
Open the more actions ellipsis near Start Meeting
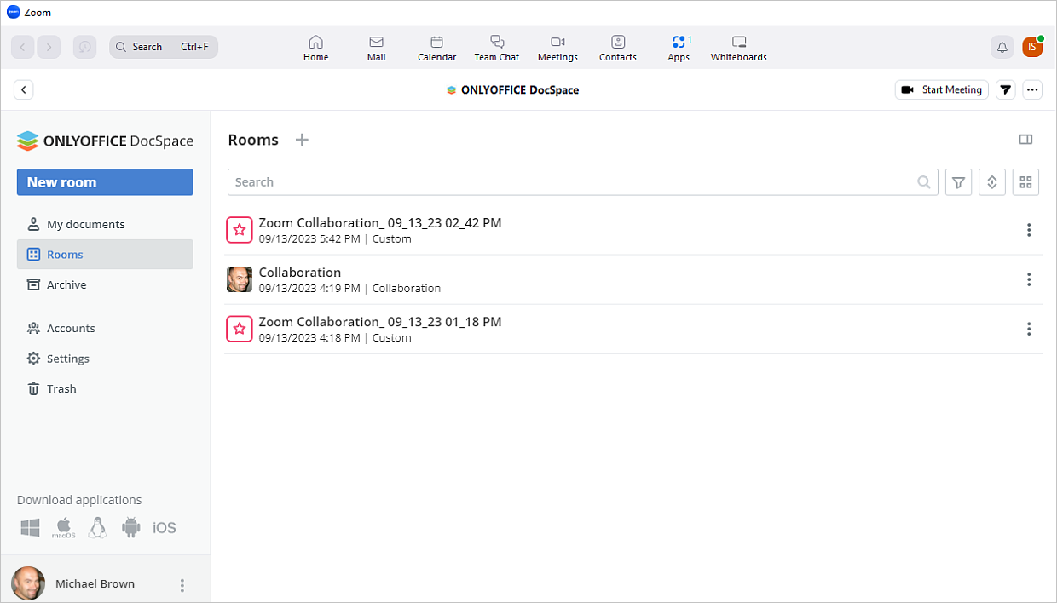1032,89
